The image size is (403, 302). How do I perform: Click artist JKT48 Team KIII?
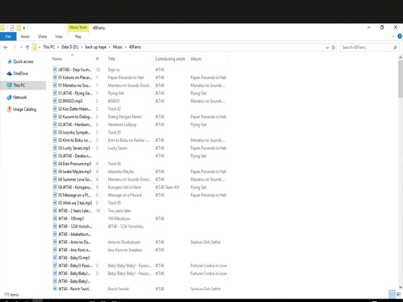click(x=167, y=187)
